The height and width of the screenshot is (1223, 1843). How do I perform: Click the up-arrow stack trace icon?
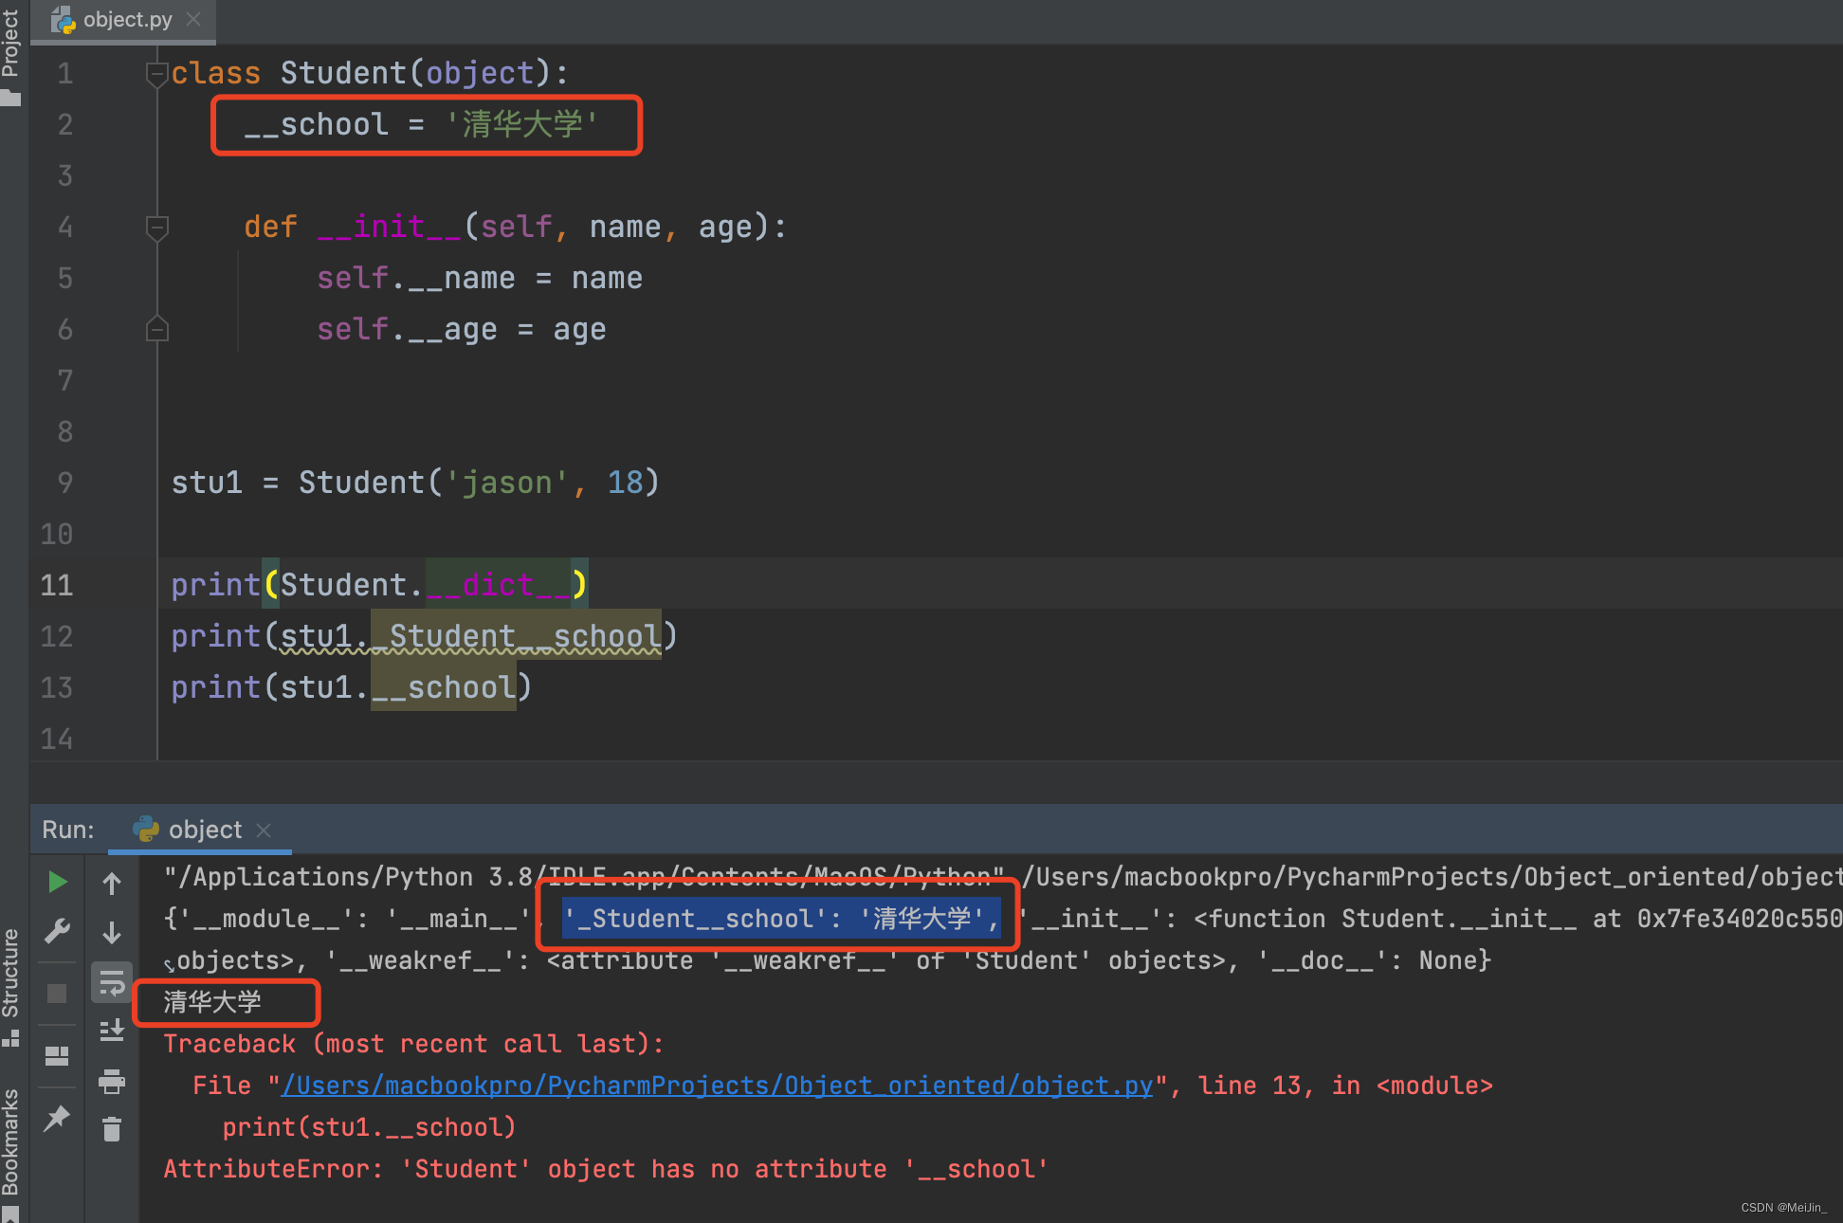[x=112, y=884]
